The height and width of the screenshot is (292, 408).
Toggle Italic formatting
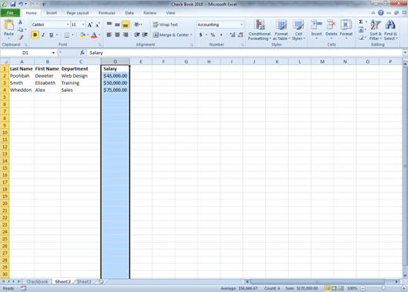pos(43,35)
